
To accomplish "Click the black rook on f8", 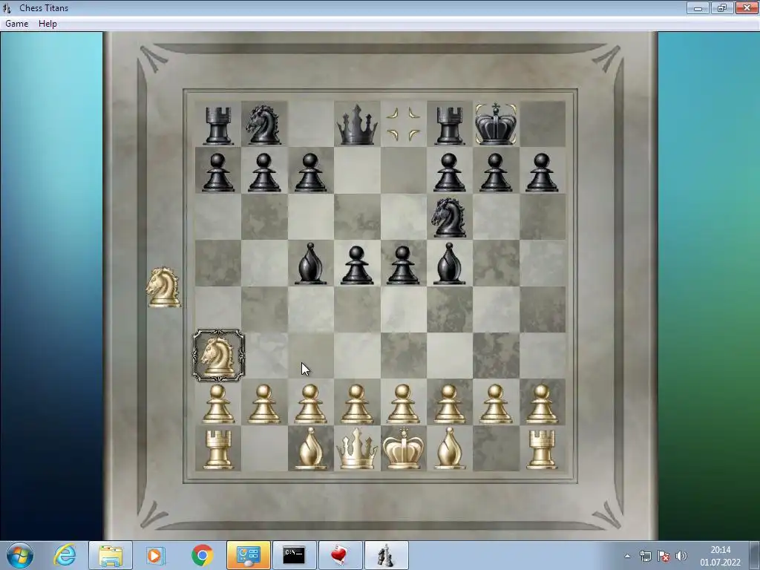I will (450, 126).
